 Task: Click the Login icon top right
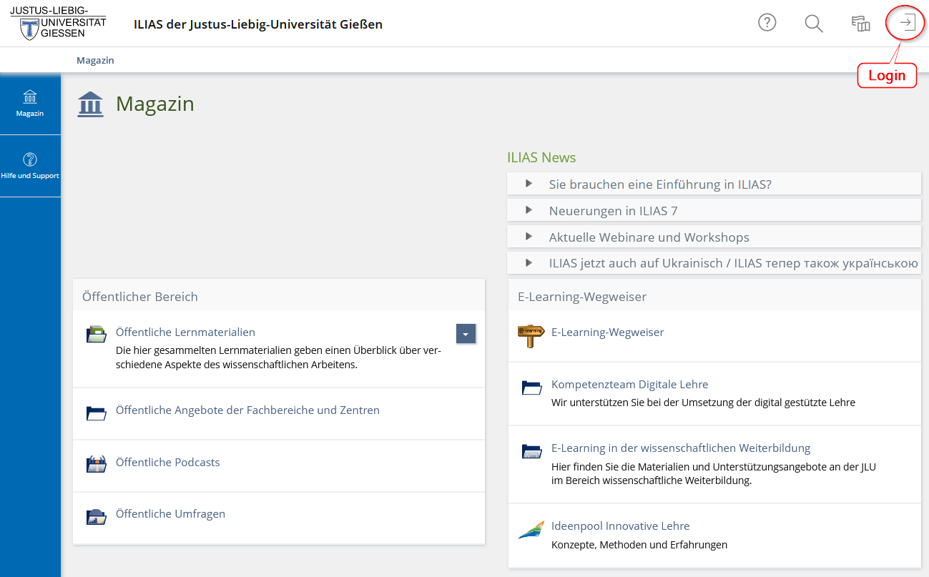point(905,22)
